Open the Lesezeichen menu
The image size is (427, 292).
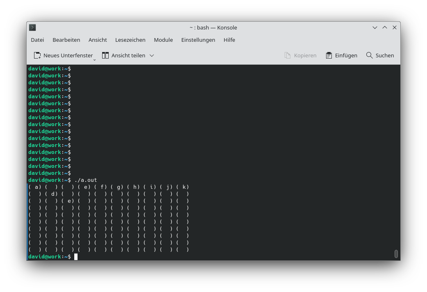point(130,40)
